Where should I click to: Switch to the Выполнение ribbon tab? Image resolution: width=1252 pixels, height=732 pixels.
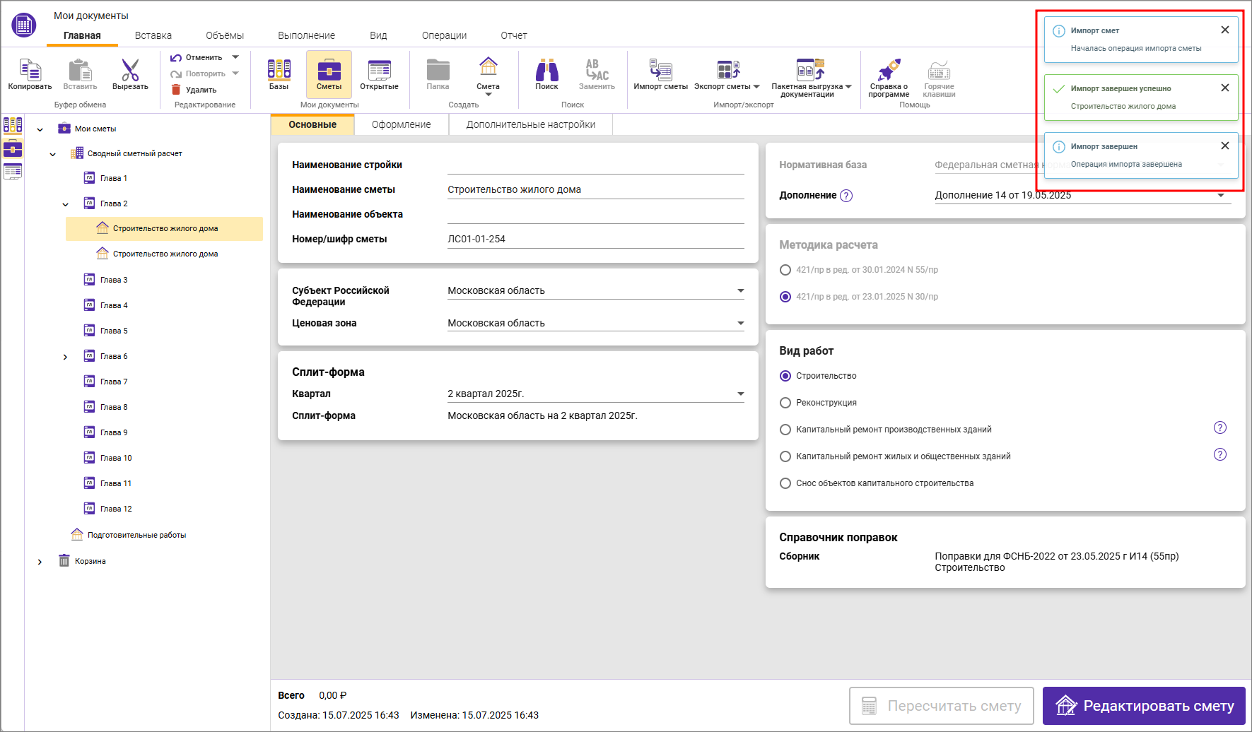click(307, 35)
